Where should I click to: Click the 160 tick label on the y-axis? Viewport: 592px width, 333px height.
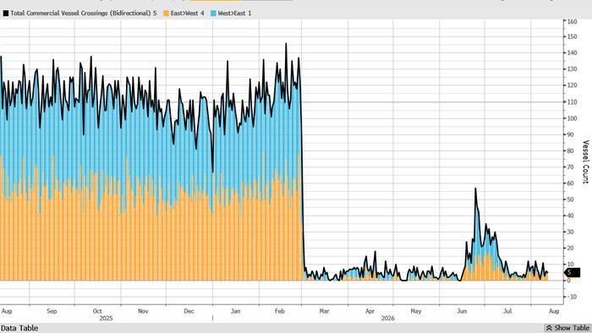(x=573, y=21)
